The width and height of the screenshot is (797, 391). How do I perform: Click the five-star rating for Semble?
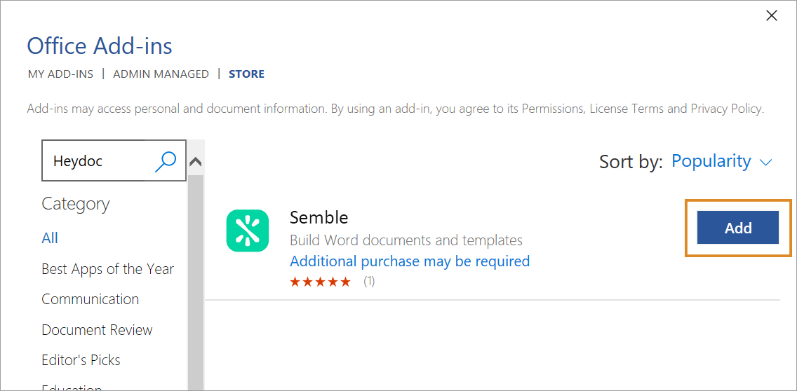[x=320, y=282]
